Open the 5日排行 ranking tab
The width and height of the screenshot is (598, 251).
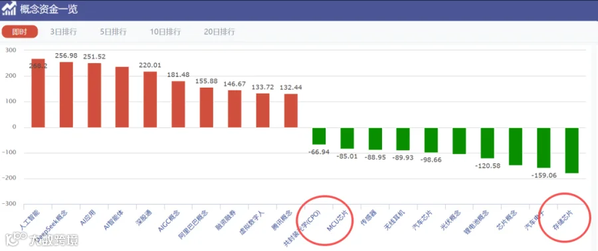pyautogui.click(x=113, y=32)
